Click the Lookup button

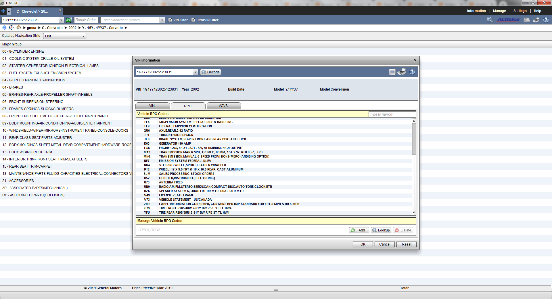[381, 230]
